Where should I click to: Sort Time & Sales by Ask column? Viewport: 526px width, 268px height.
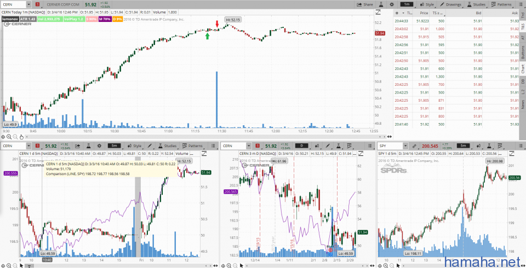pos(515,13)
